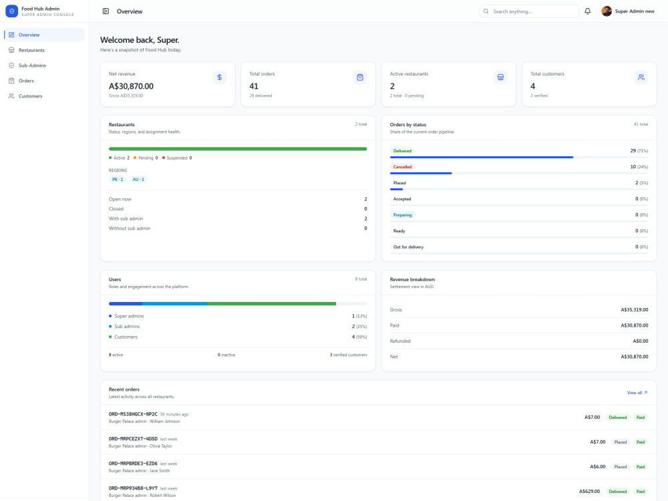Select the PK · 1 region chip

click(x=118, y=179)
